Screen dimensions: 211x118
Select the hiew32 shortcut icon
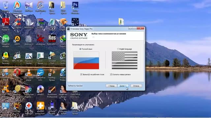click(41, 55)
